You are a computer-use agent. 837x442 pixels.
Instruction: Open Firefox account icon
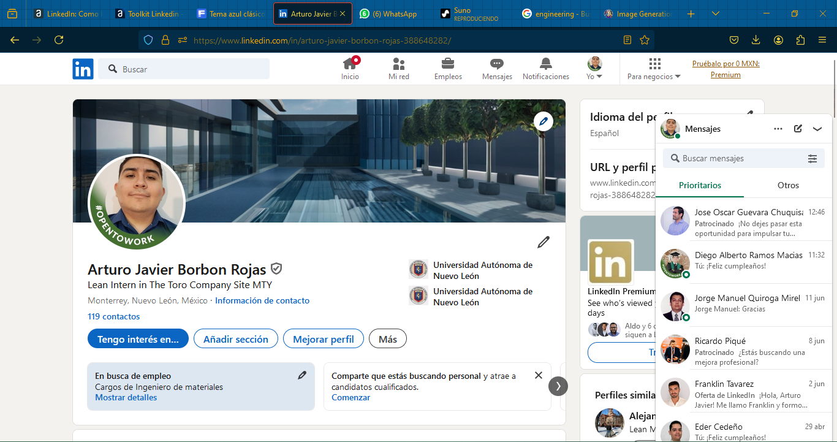click(778, 40)
